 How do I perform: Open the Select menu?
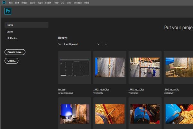[x=48, y=3]
